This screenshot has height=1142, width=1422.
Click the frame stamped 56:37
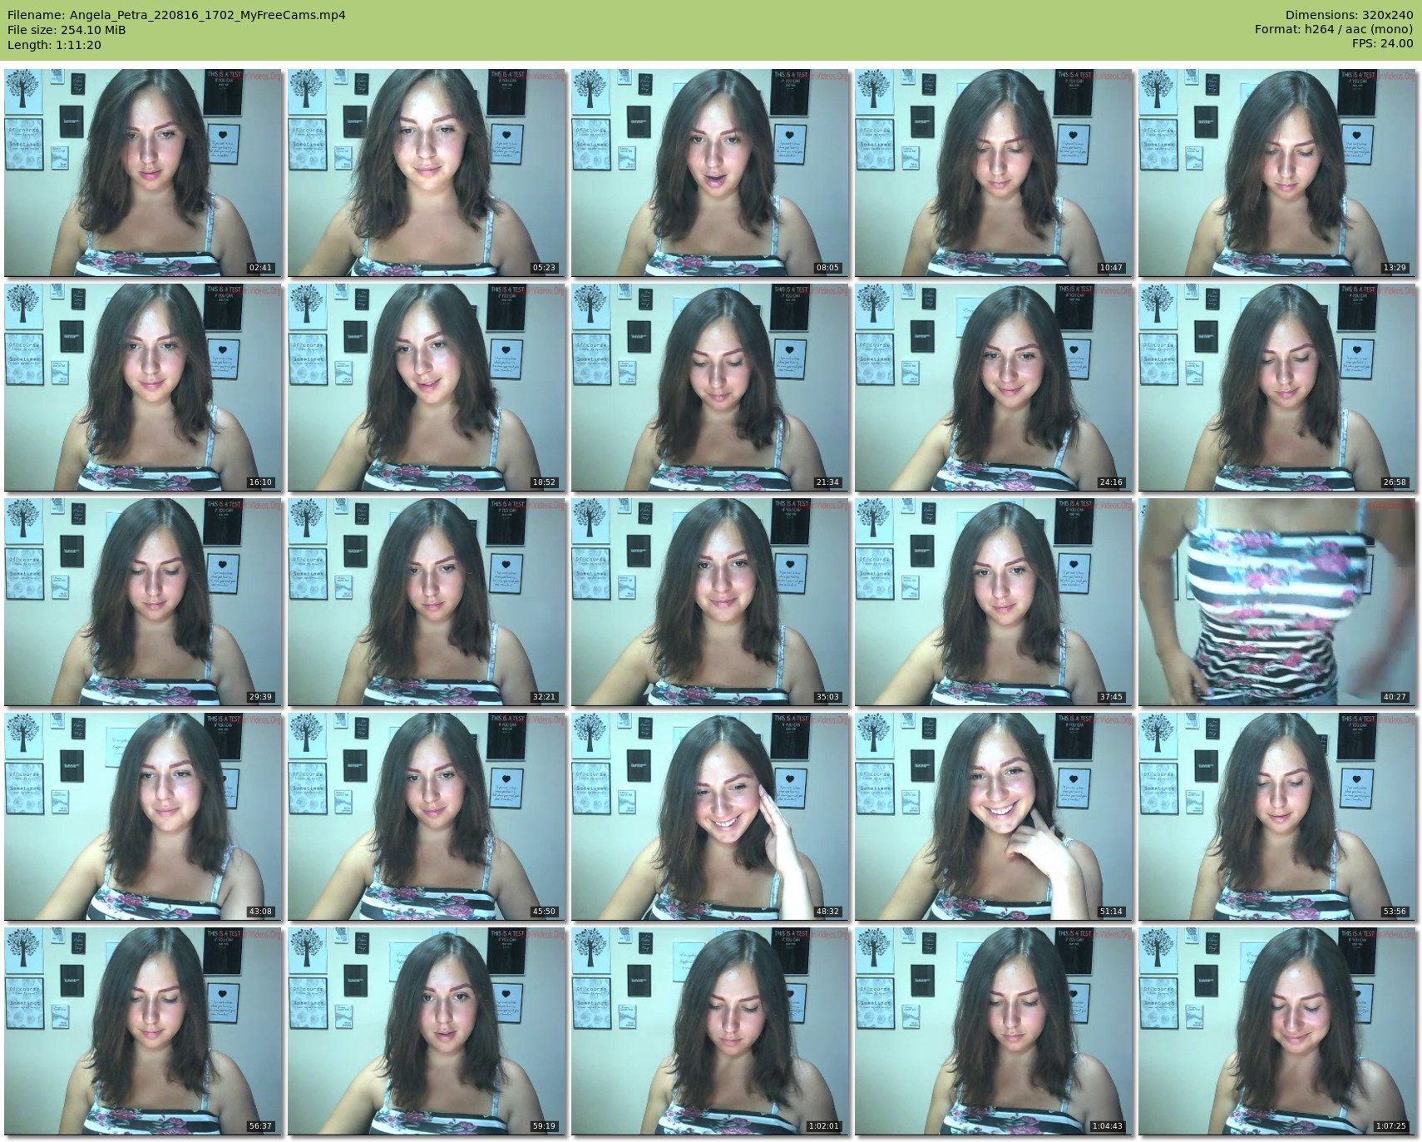click(x=143, y=1031)
